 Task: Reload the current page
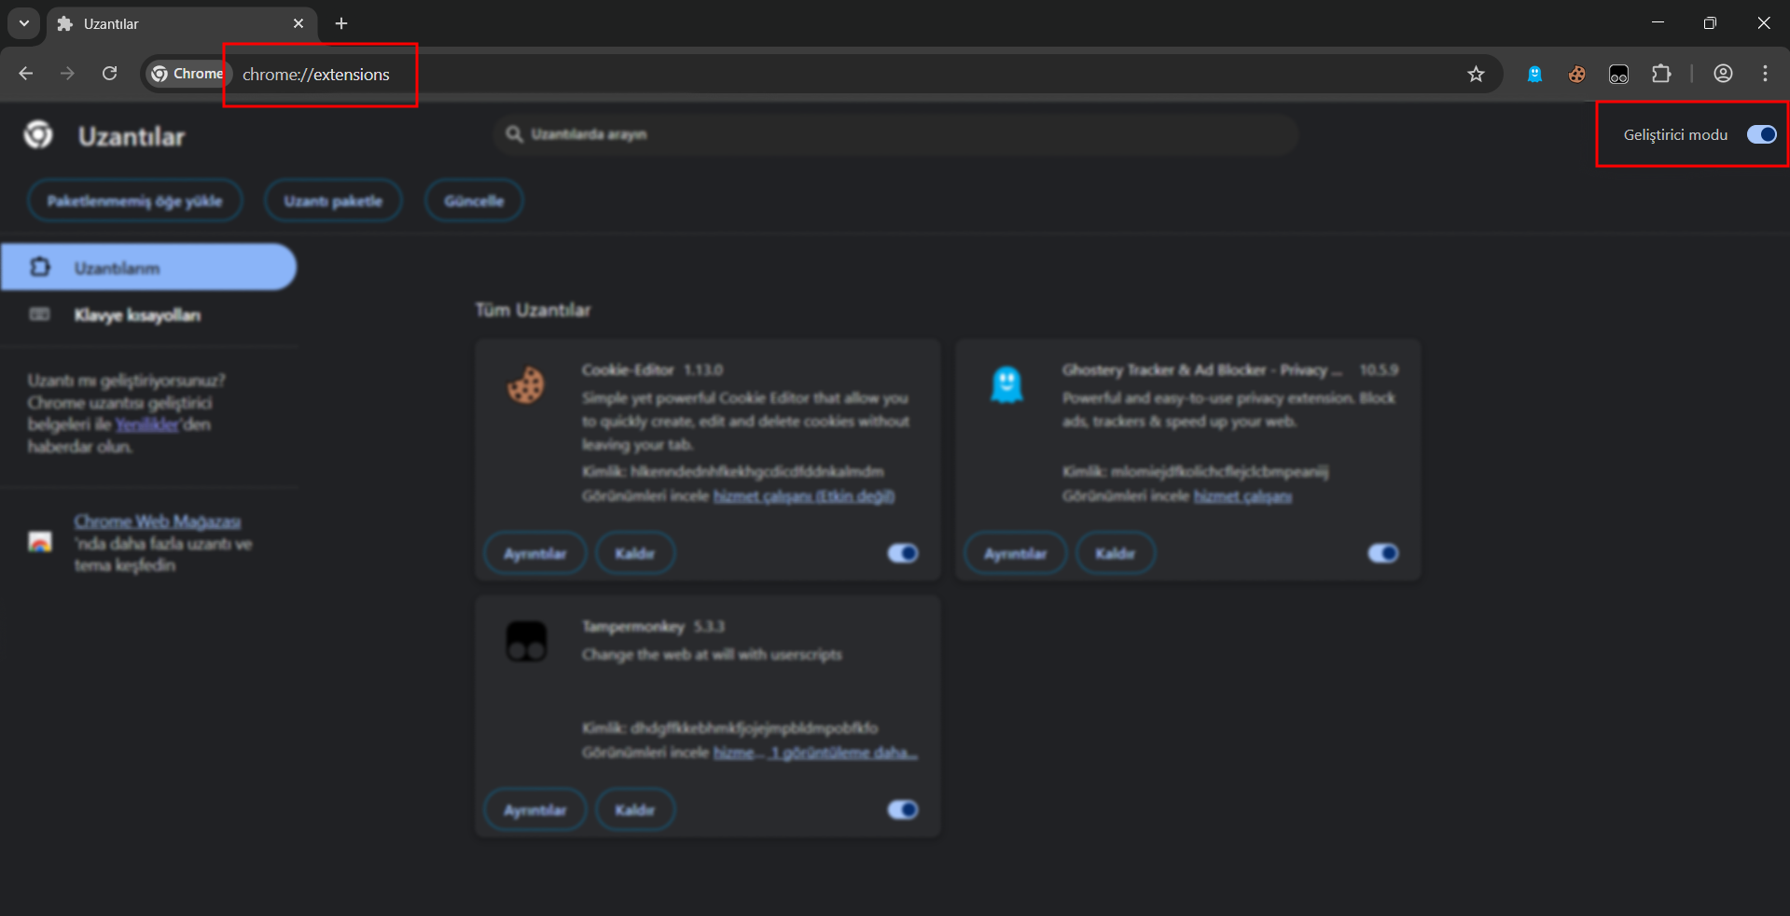[x=109, y=74]
